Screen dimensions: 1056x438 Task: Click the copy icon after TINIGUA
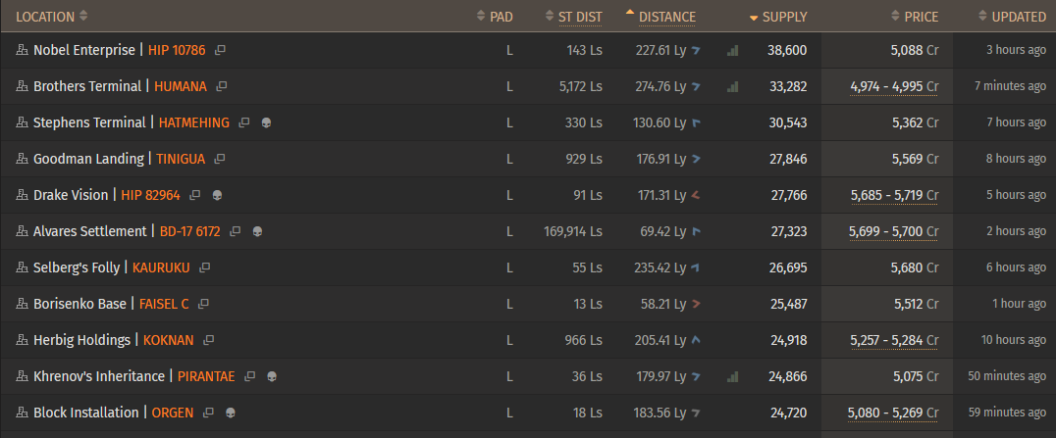(220, 159)
